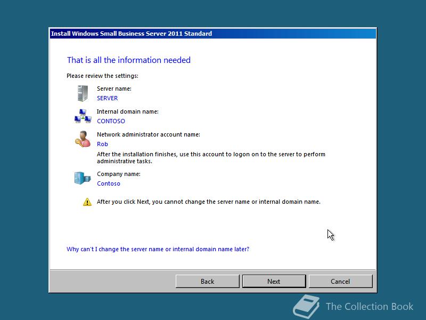426x320 pixels.
Task: Click the server tower icon
Action: 83,93
